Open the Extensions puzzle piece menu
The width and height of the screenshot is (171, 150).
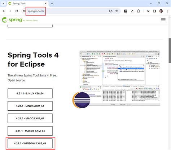tap(139, 11)
